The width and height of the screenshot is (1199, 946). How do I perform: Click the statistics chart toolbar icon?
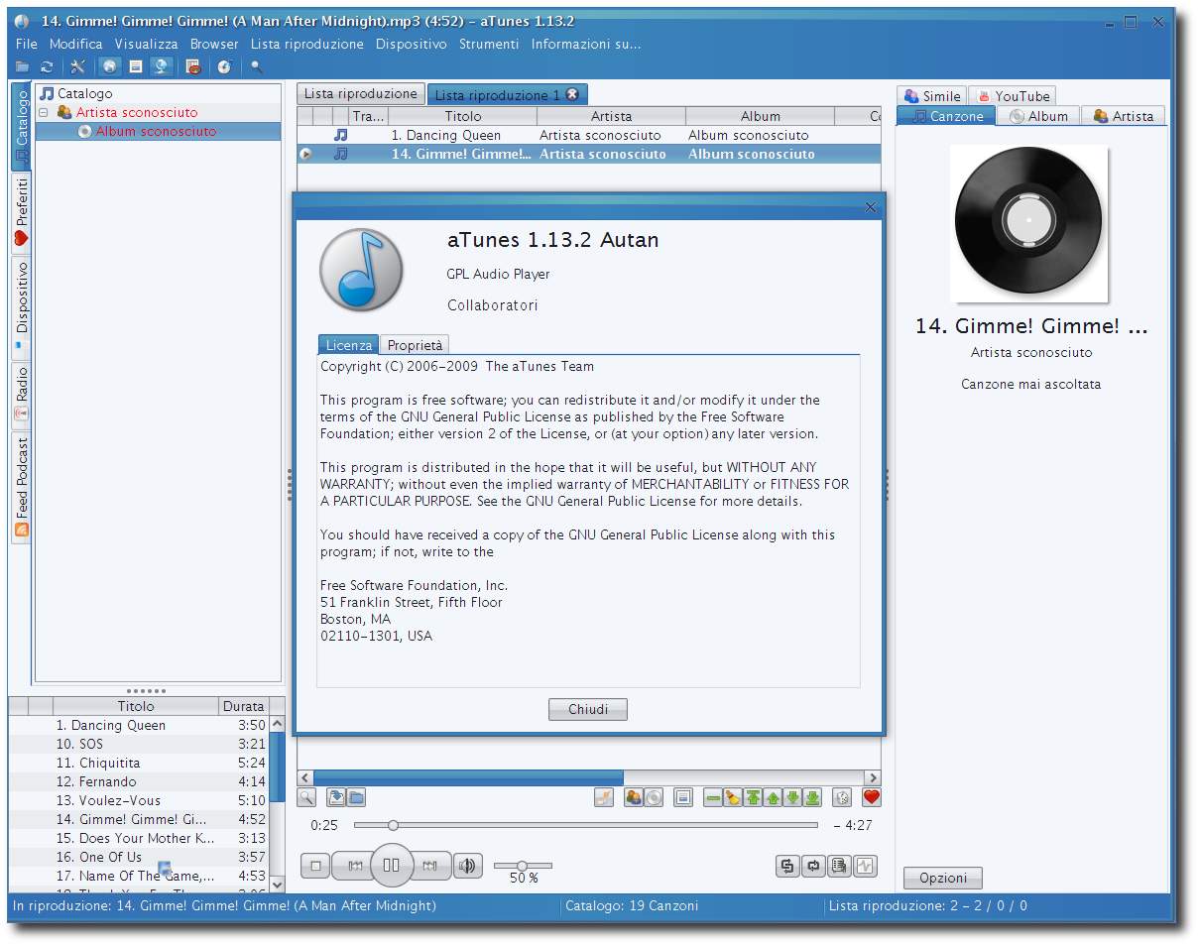tap(193, 66)
